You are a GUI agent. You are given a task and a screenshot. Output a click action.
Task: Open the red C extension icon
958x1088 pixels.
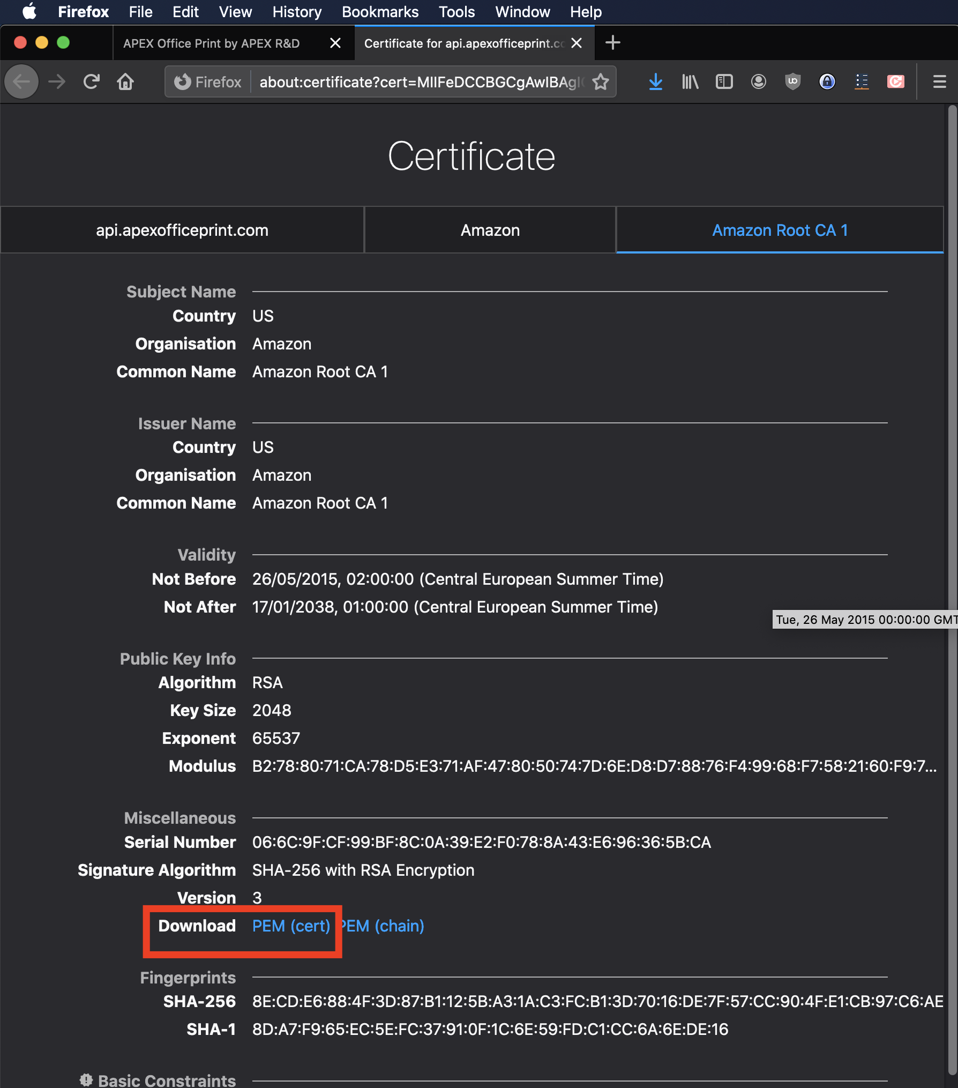[x=896, y=81]
